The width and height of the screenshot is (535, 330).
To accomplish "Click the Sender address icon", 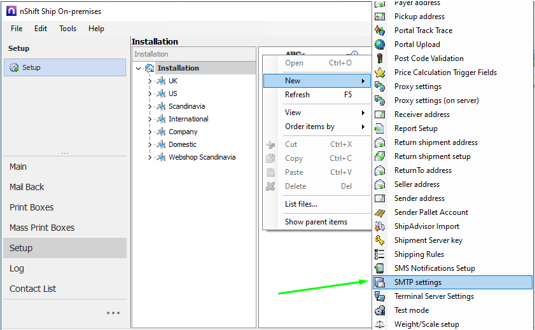I will [380, 198].
